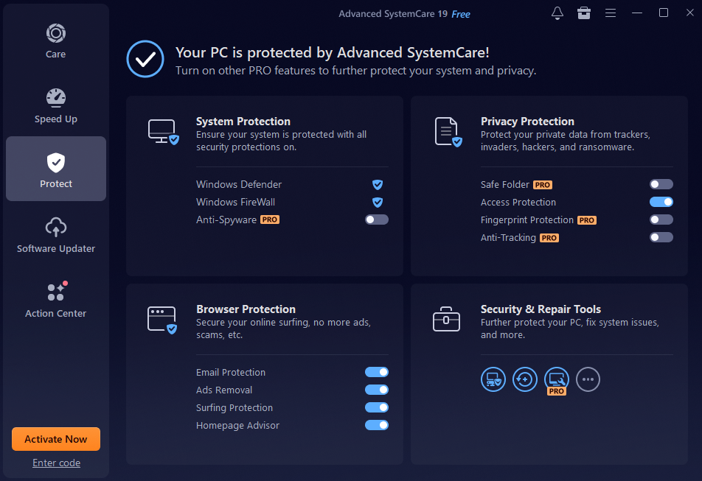Click the System Protection monitor icon
702x481 pixels.
(x=163, y=132)
